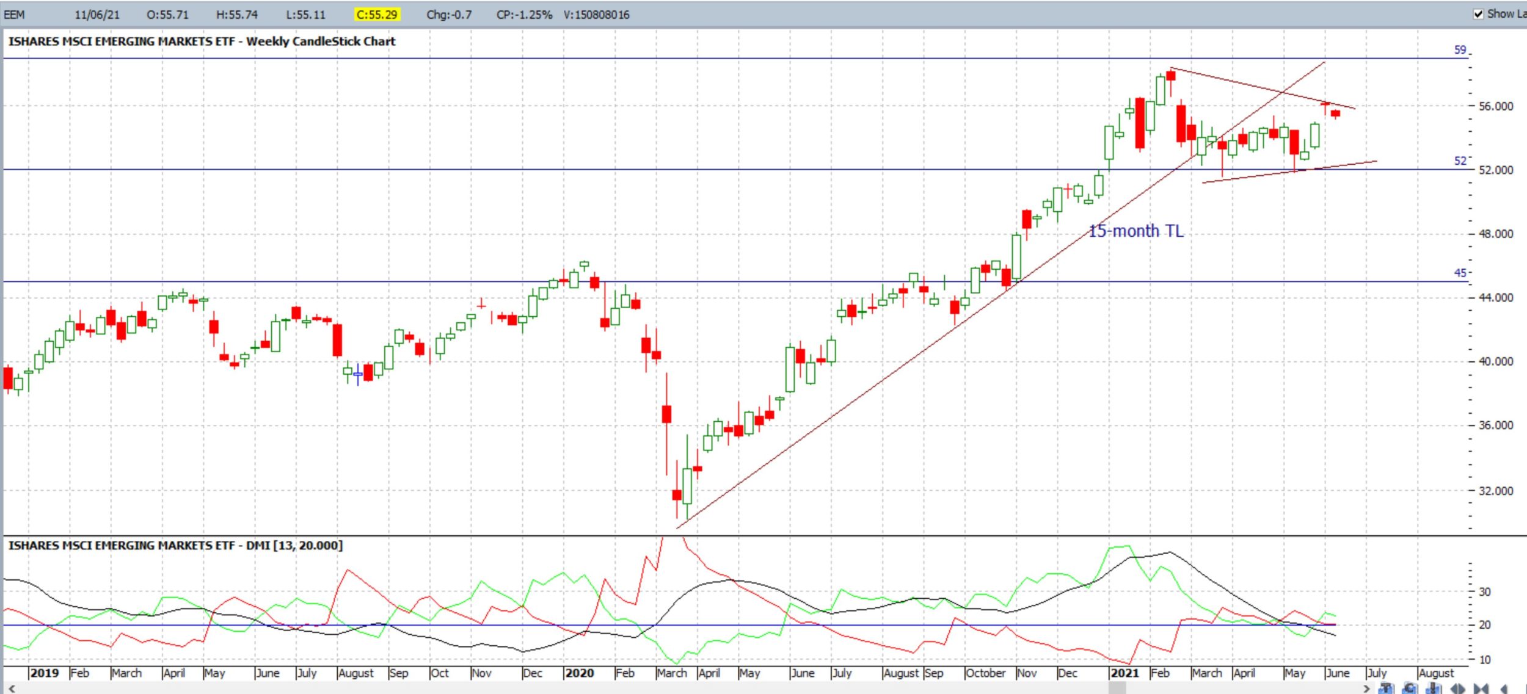Click the 'C' chart tool icon
Viewport: 1527px width, 694px height.
(x=1410, y=689)
